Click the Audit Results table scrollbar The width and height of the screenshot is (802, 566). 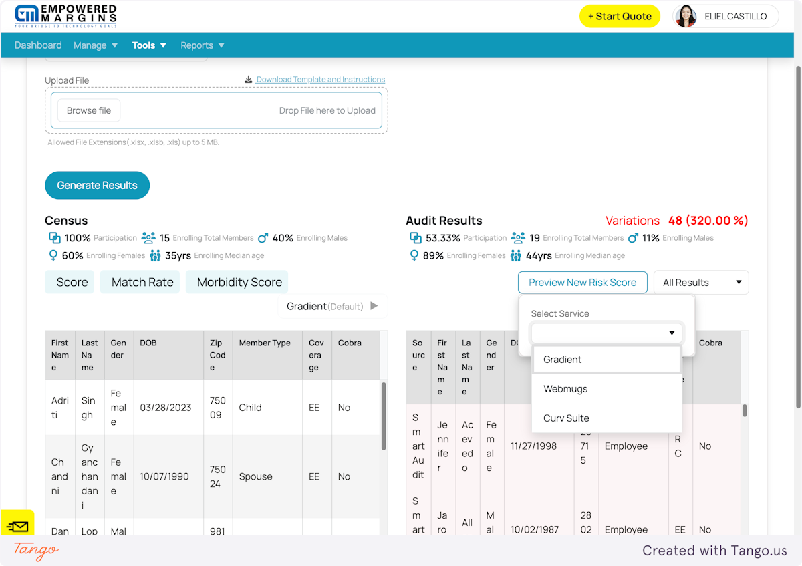coord(745,410)
